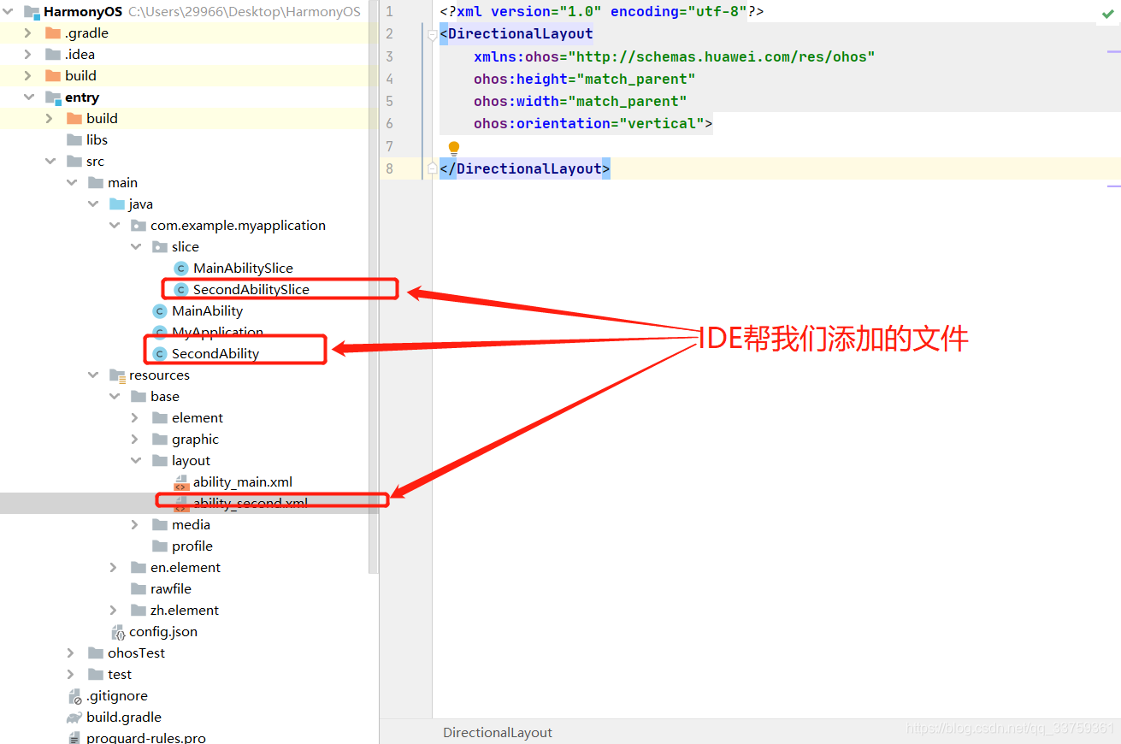Expand the ohosTest folder

(71, 653)
